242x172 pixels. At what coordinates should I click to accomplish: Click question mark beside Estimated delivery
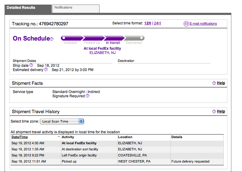click(x=46, y=70)
